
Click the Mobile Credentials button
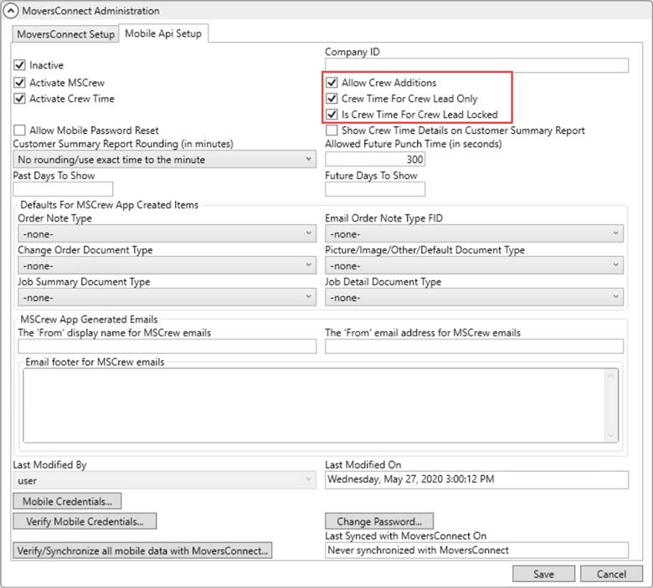tap(68, 501)
